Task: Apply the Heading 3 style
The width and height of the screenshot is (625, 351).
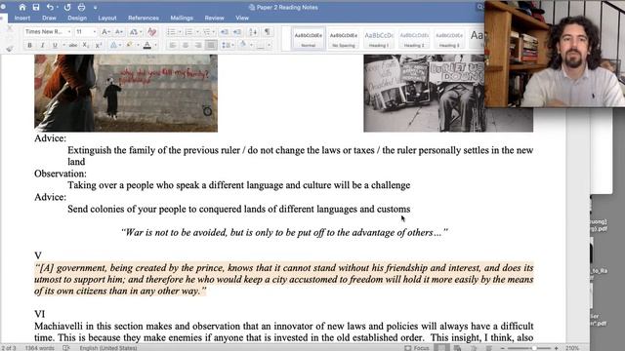Action: [449, 39]
